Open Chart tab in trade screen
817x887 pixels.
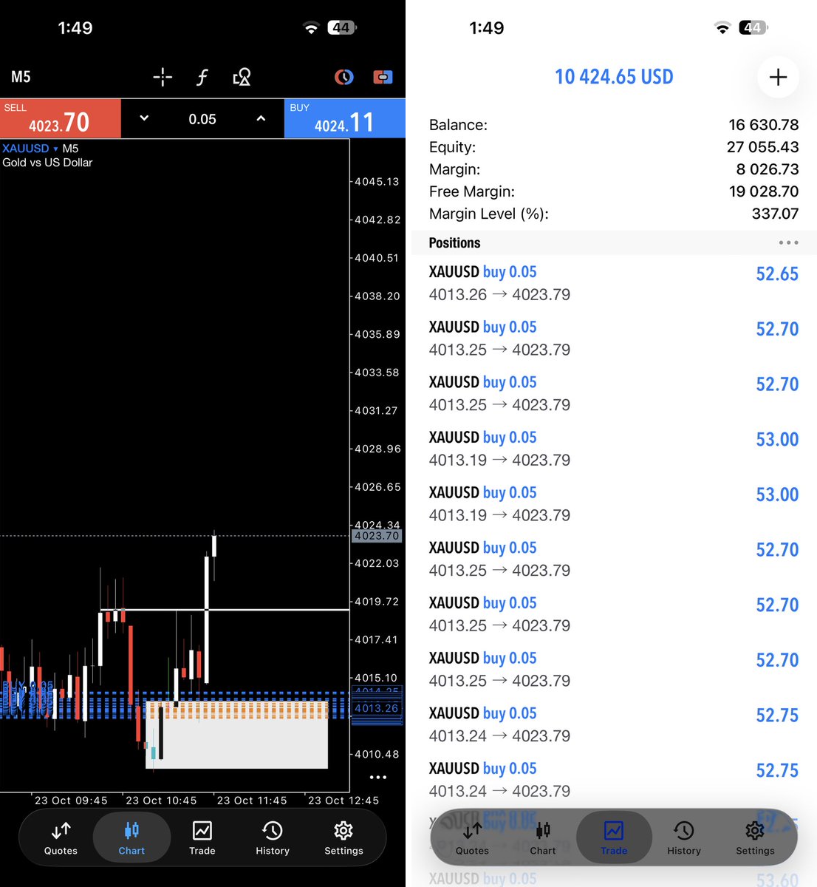tap(543, 838)
